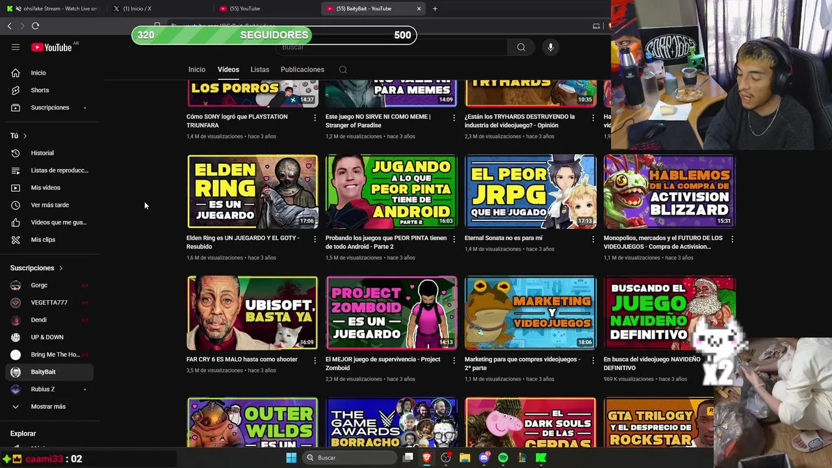The width and height of the screenshot is (832, 468).
Task: Open Brave browser from taskbar
Action: click(x=427, y=458)
